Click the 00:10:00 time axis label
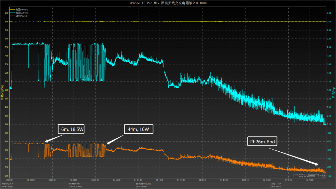 tap(31, 180)
